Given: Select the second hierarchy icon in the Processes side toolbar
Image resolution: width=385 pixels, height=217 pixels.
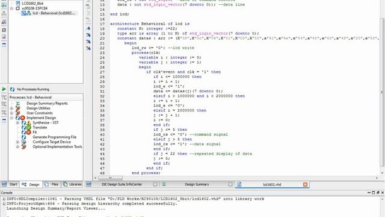Looking at the screenshot, I should click(x=4, y=104).
